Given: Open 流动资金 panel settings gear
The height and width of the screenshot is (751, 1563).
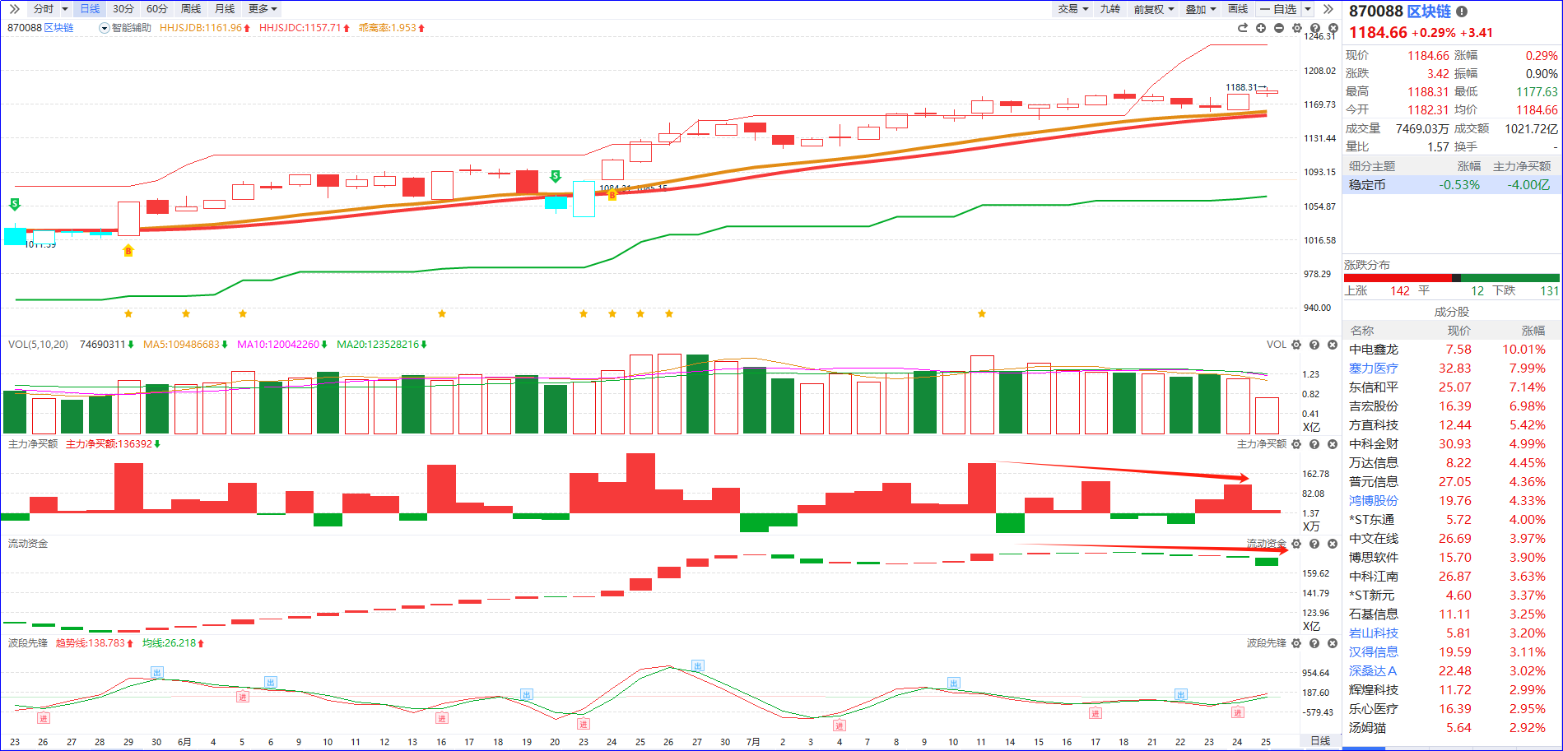Looking at the screenshot, I should click(1296, 544).
